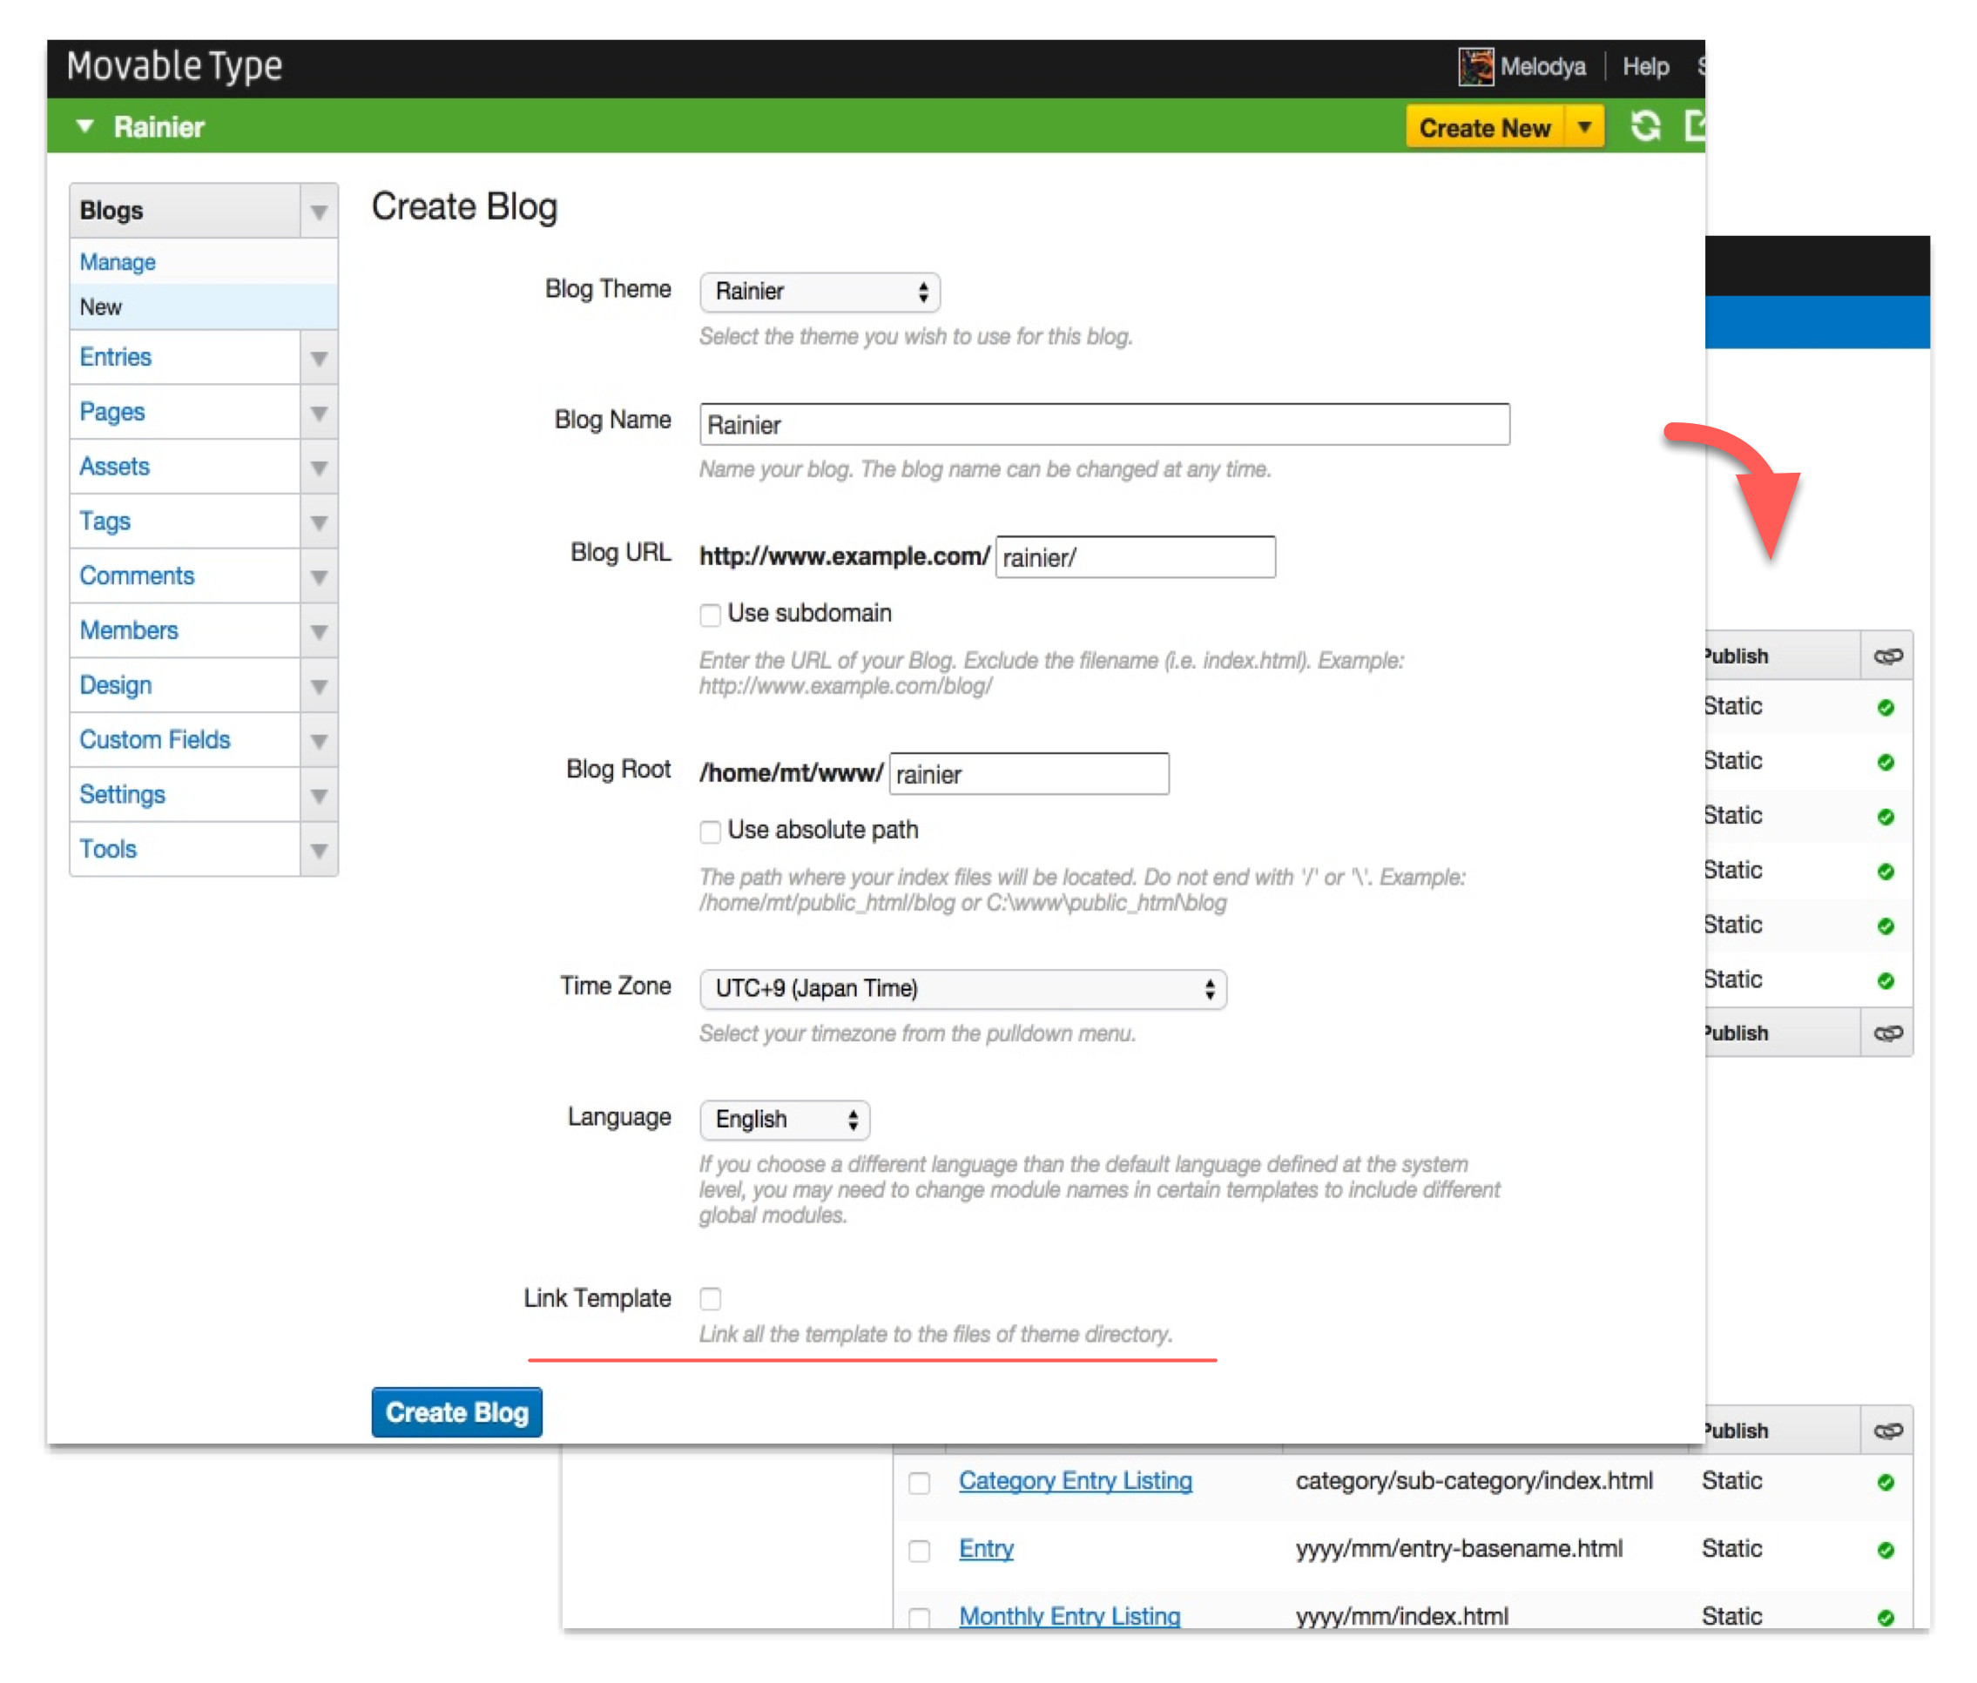Image resolution: width=1977 pixels, height=1683 pixels.
Task: Enable the Use subdomain checkbox
Action: (x=710, y=615)
